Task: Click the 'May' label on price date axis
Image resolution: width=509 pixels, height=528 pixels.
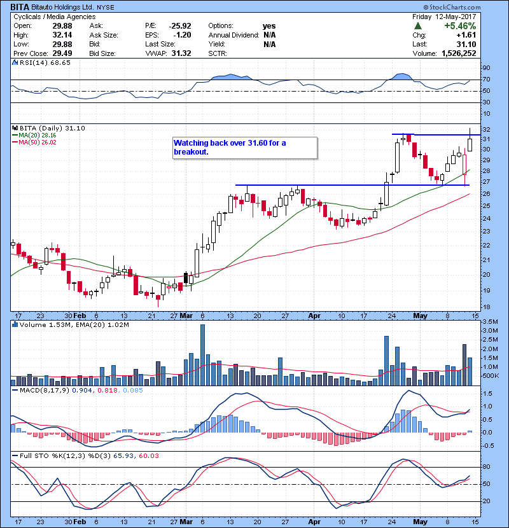Action: 420,316
